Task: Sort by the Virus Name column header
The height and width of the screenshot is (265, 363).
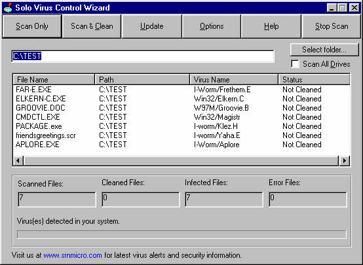Action: pos(234,80)
